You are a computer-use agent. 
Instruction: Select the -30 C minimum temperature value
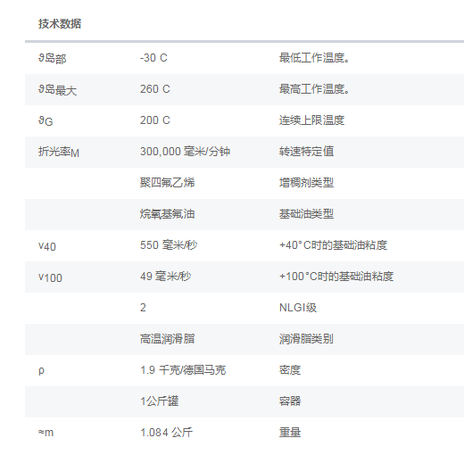(153, 58)
